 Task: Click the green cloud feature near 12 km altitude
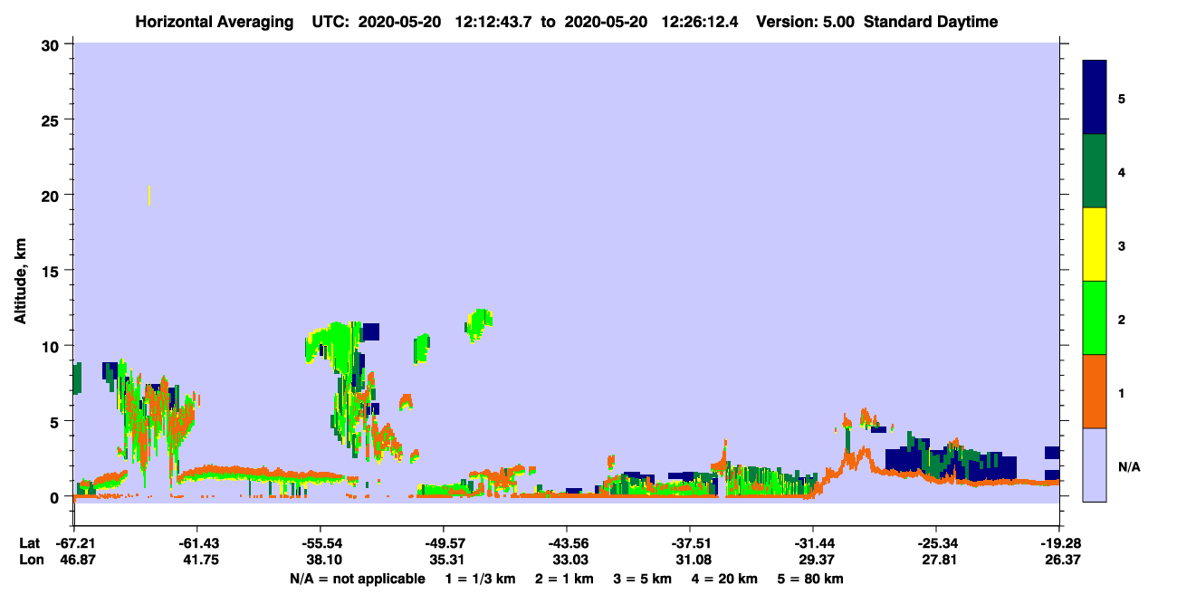pyautogui.click(x=479, y=323)
